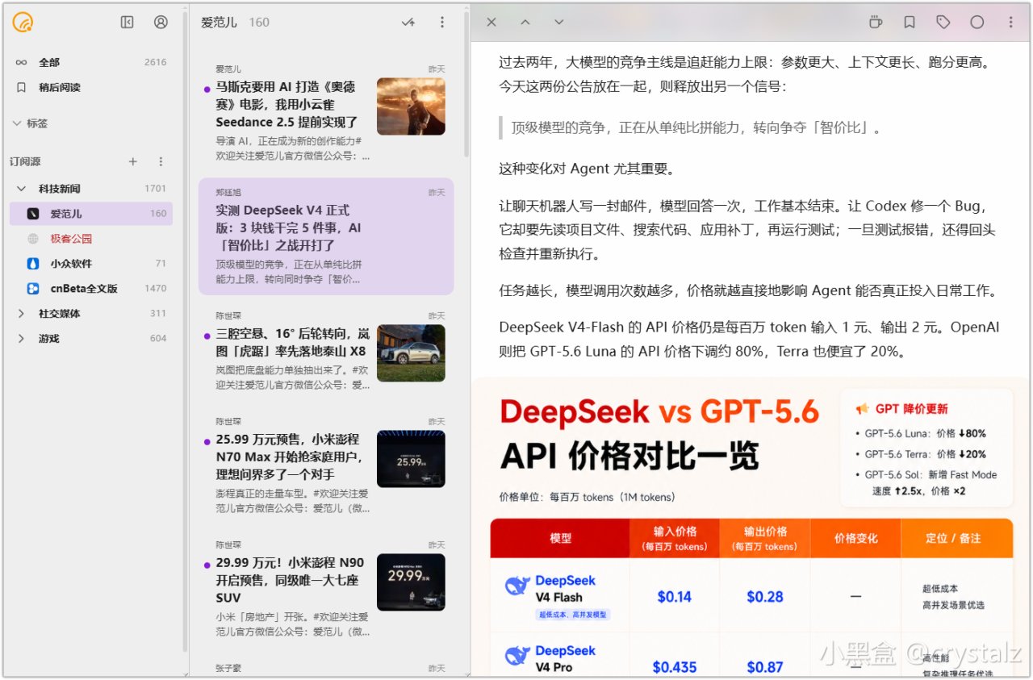Click the 爱范儿 feed icon in the sidebar
The image size is (1033, 680).
(33, 214)
